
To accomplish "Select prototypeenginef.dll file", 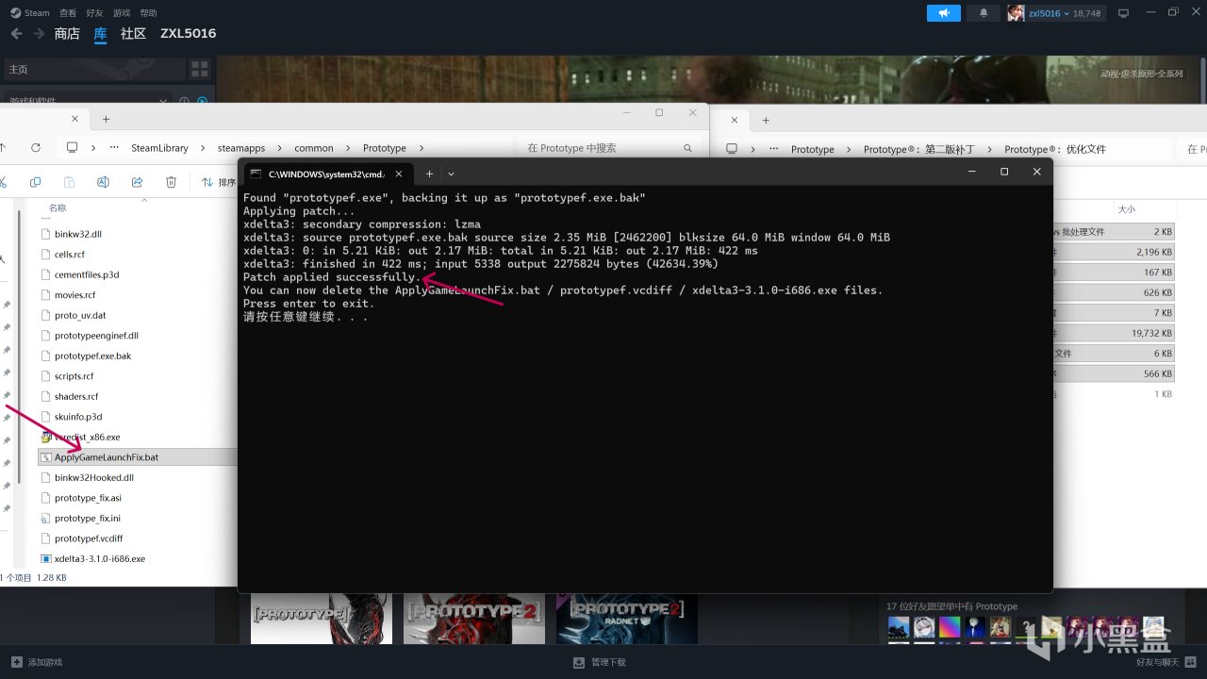I will click(96, 335).
